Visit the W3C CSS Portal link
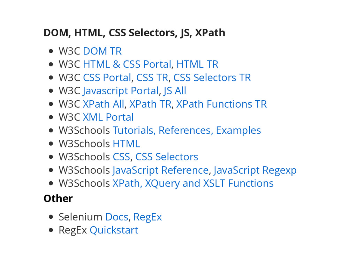Image resolution: width=357 pixels, height=261 pixels. 107,77
